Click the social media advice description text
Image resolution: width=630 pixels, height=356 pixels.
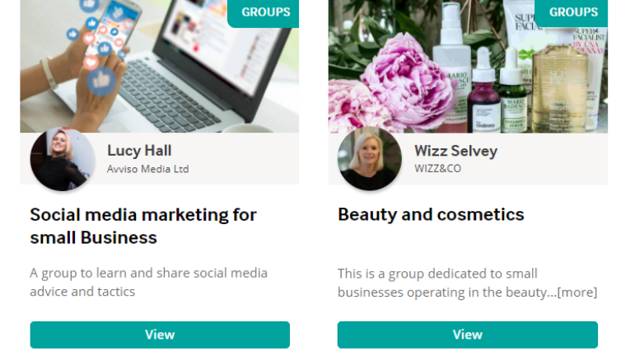tap(148, 282)
